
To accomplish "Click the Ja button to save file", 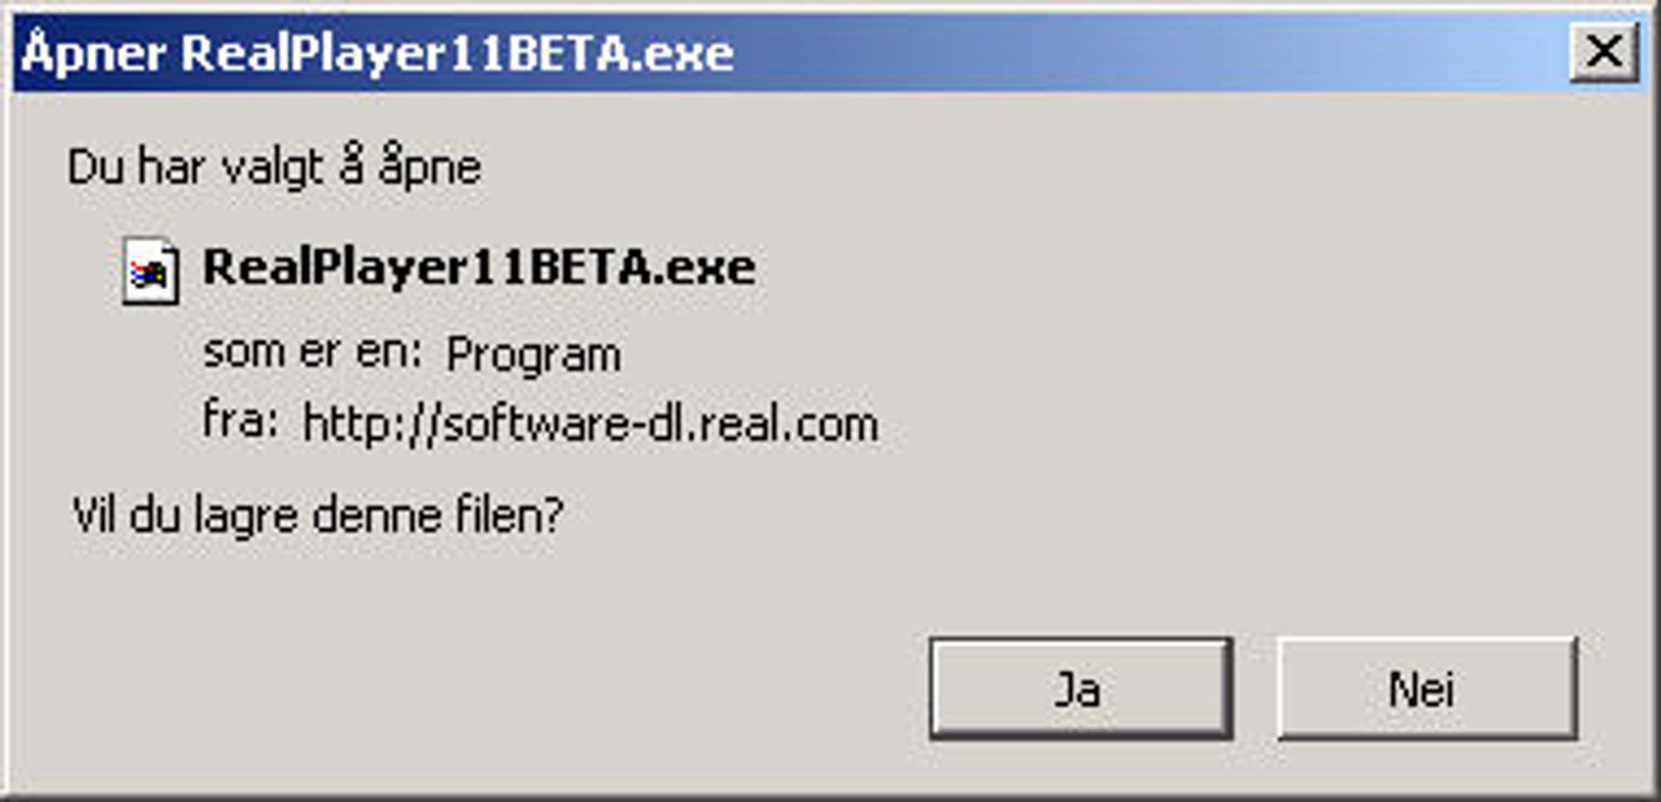I will 1080,688.
